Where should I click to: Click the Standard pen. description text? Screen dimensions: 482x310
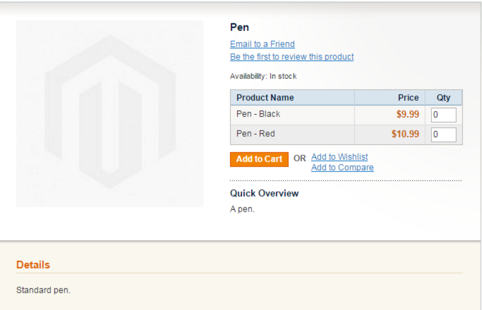(x=43, y=290)
